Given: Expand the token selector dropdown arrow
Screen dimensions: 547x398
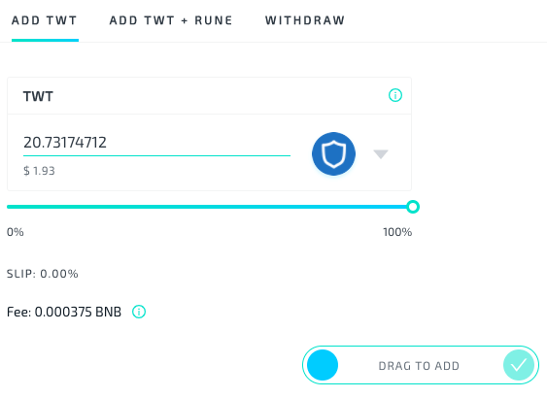Looking at the screenshot, I should [381, 154].
